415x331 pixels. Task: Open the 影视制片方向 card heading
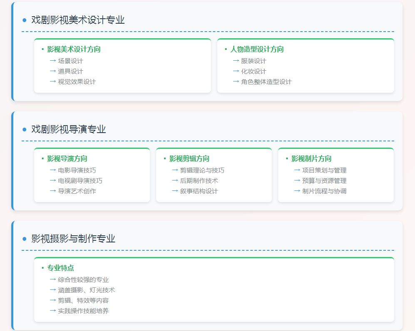pos(311,158)
